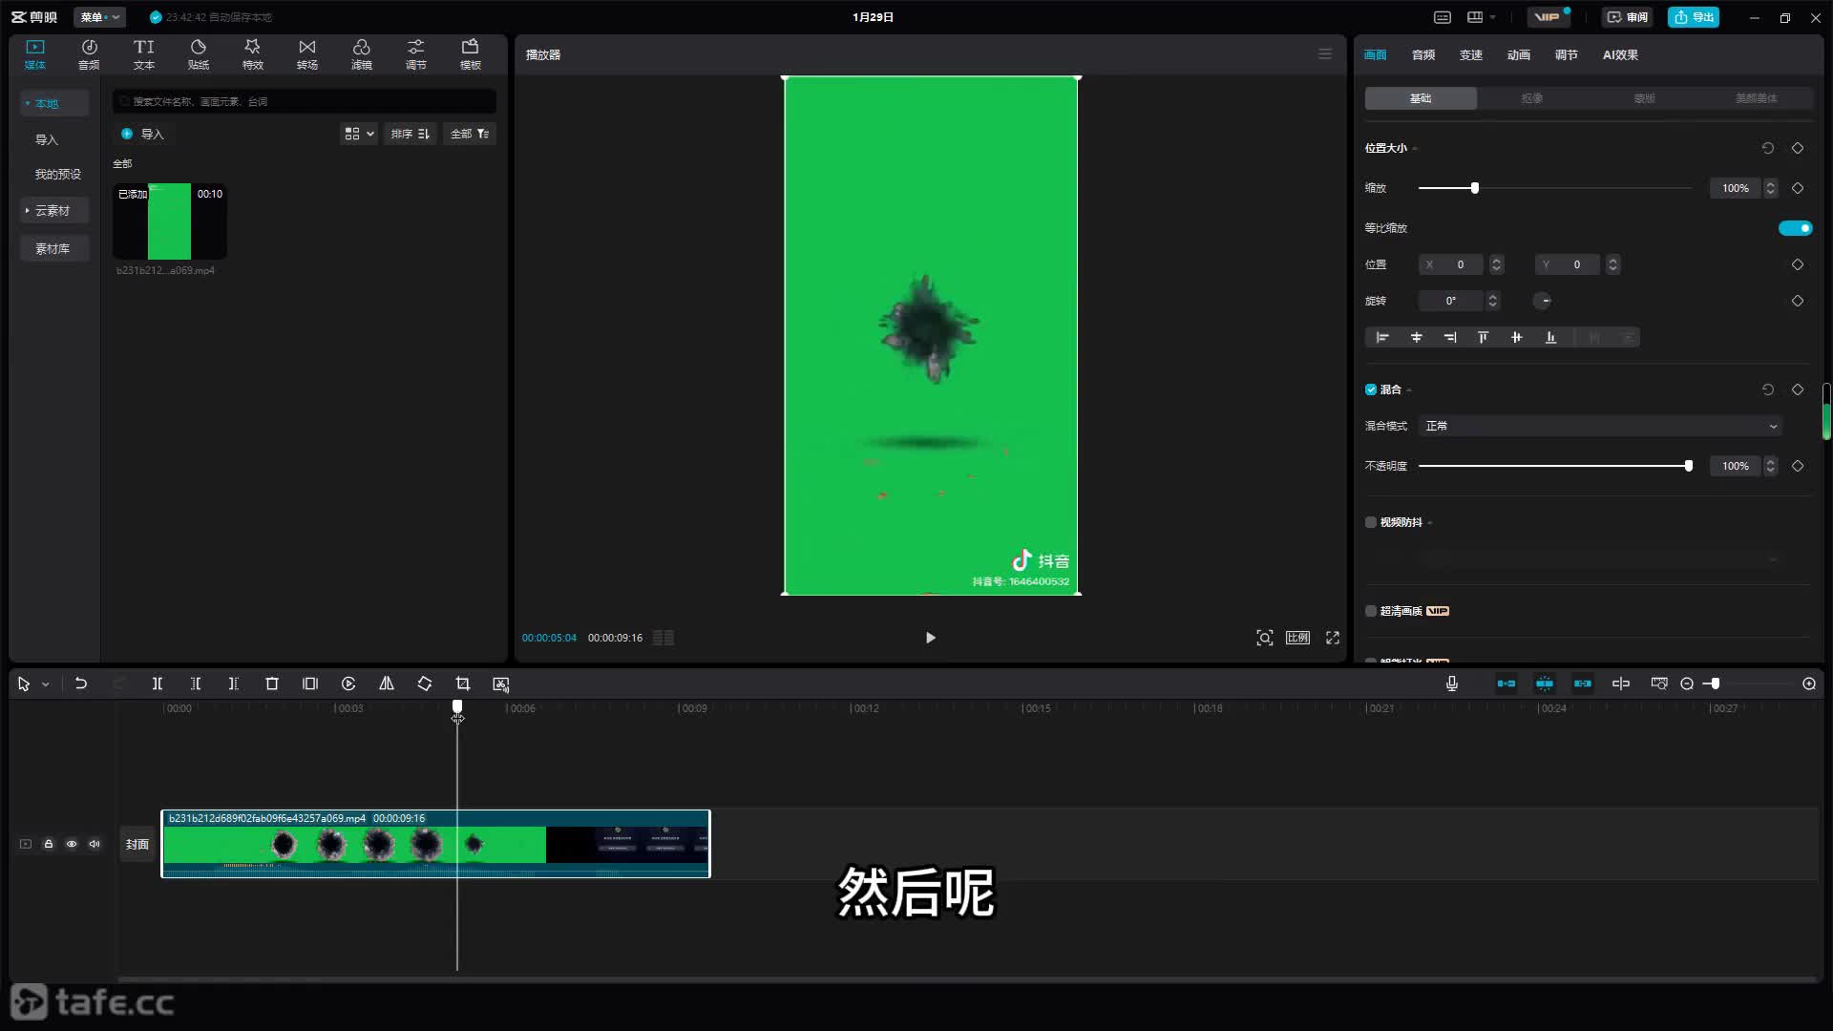Open the 混合模式 正常 dropdown

[1601, 426]
